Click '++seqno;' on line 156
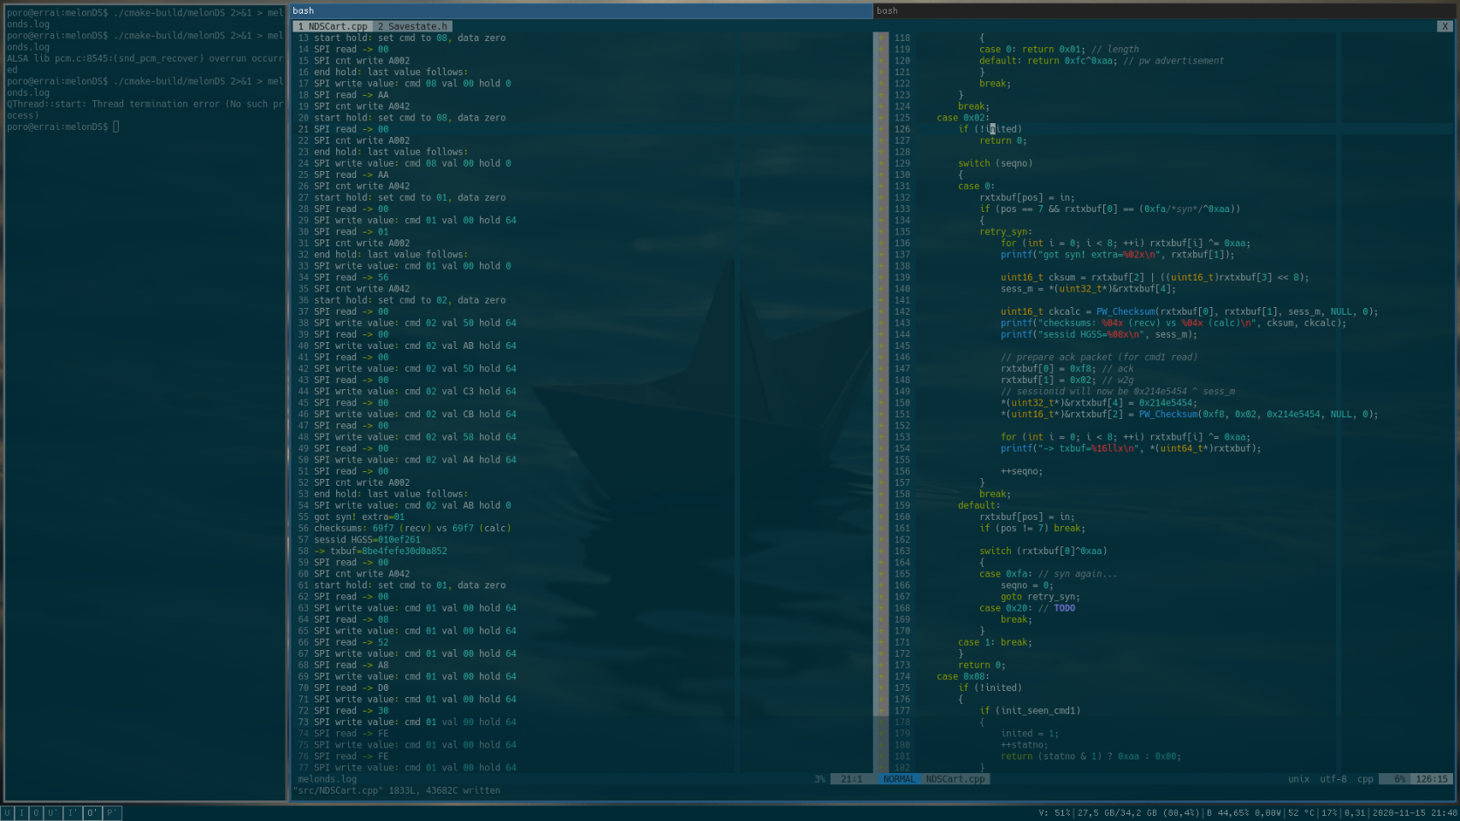The height and width of the screenshot is (821, 1460). point(1021,471)
